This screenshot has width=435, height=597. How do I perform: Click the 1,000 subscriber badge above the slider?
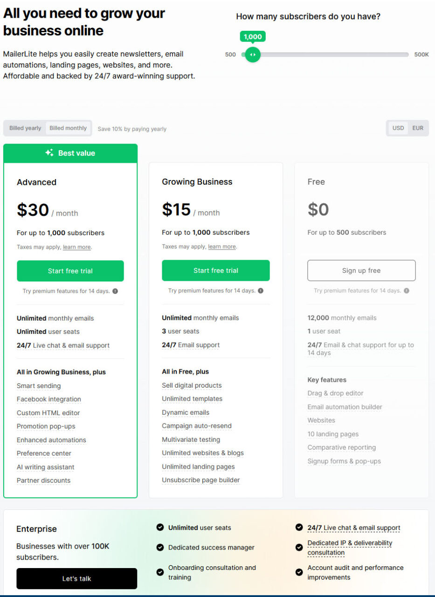coord(252,36)
